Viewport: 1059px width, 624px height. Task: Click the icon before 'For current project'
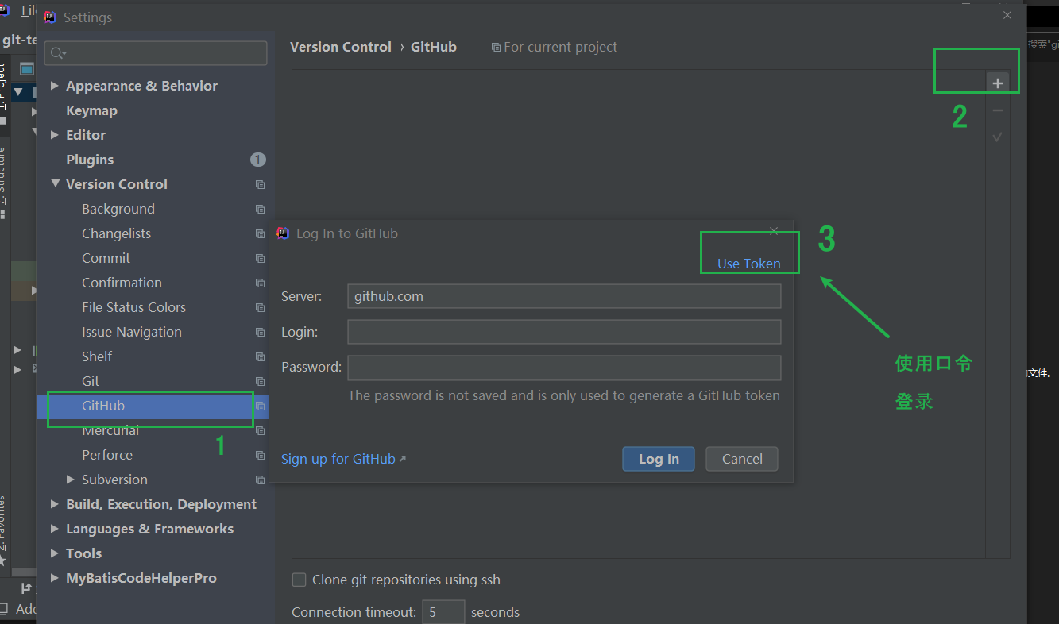pyautogui.click(x=496, y=48)
